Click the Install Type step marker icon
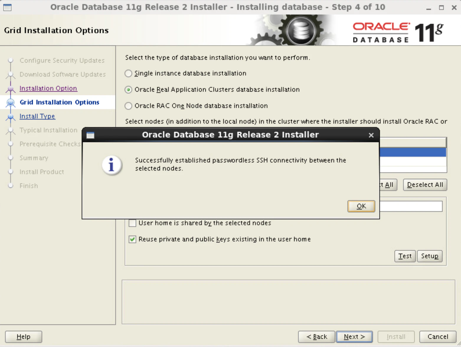 (x=11, y=117)
